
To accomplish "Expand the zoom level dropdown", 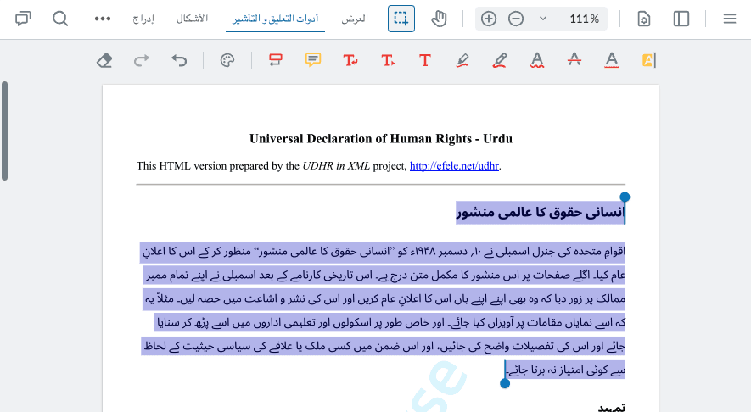I will tap(543, 19).
